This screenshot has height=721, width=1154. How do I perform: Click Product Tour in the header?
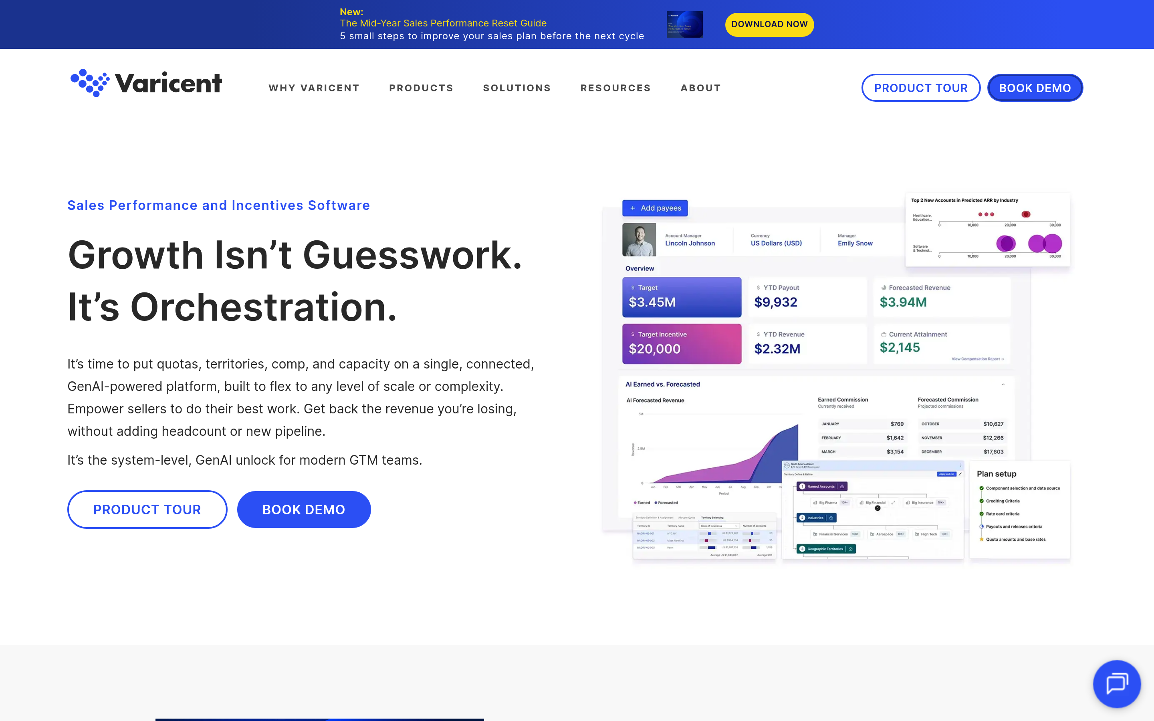pos(920,88)
